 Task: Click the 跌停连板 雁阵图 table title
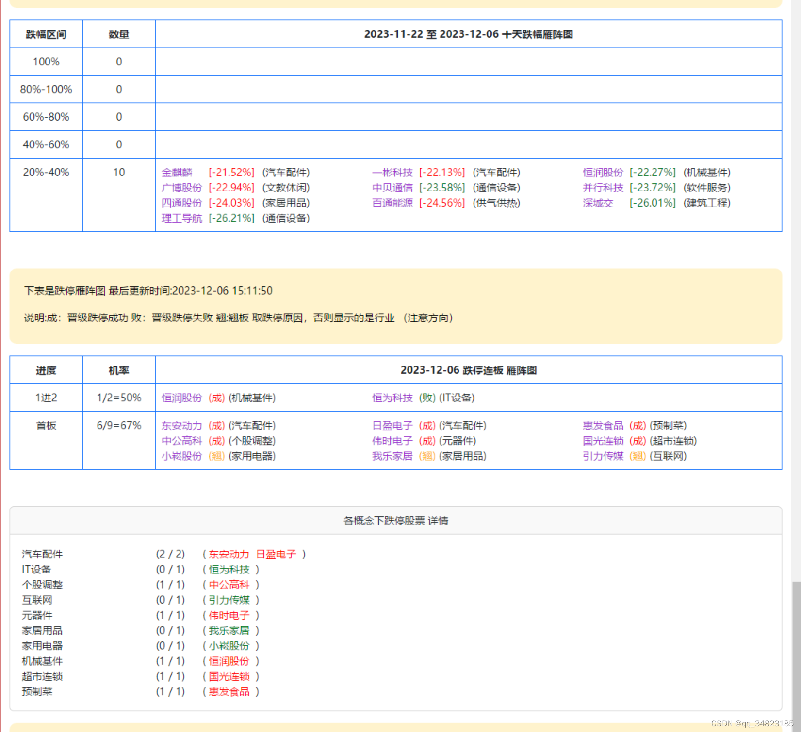click(x=469, y=370)
